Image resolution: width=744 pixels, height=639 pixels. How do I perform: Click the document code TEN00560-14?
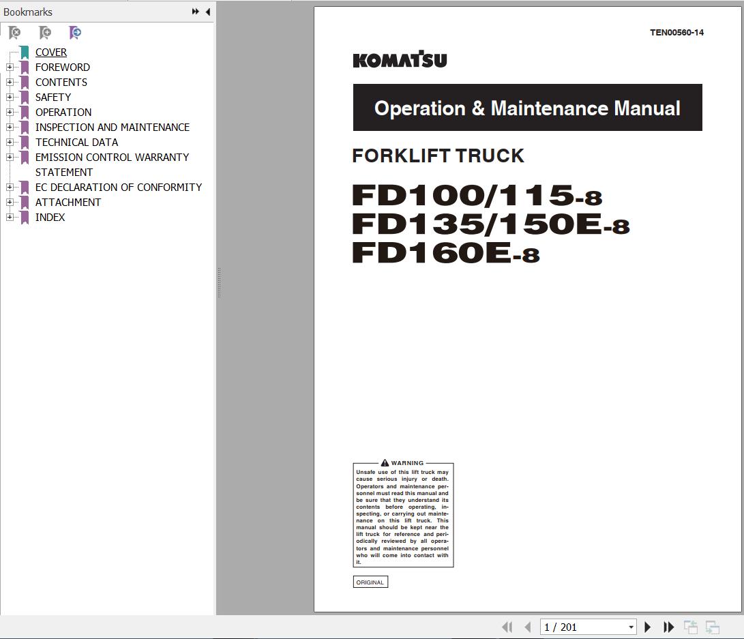(x=676, y=33)
